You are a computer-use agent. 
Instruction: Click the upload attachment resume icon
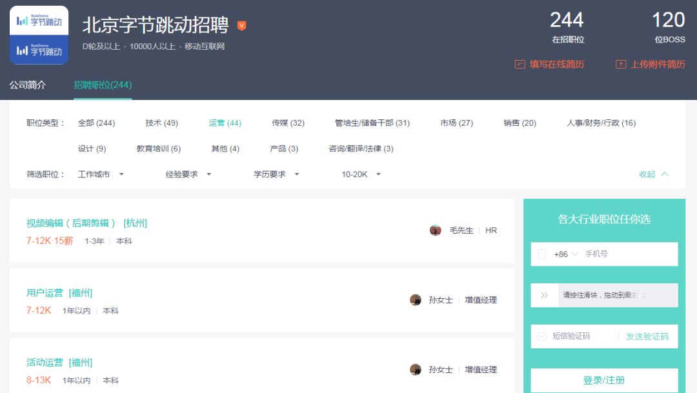tap(621, 65)
